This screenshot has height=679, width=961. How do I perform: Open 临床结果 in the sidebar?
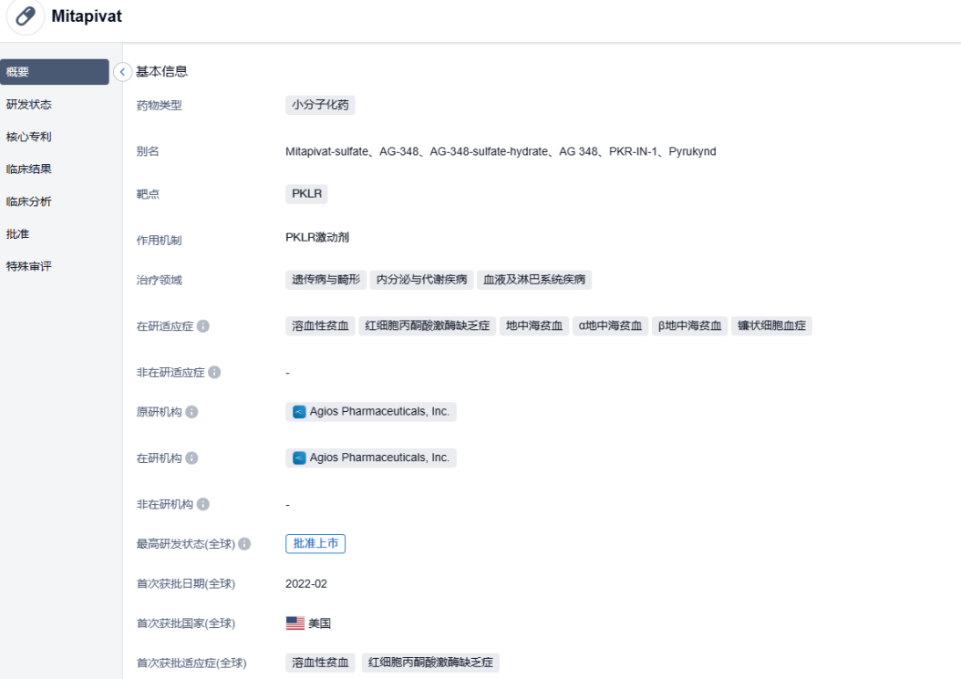29,169
